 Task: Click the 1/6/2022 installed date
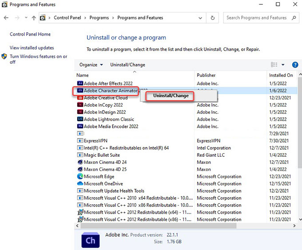(278, 91)
